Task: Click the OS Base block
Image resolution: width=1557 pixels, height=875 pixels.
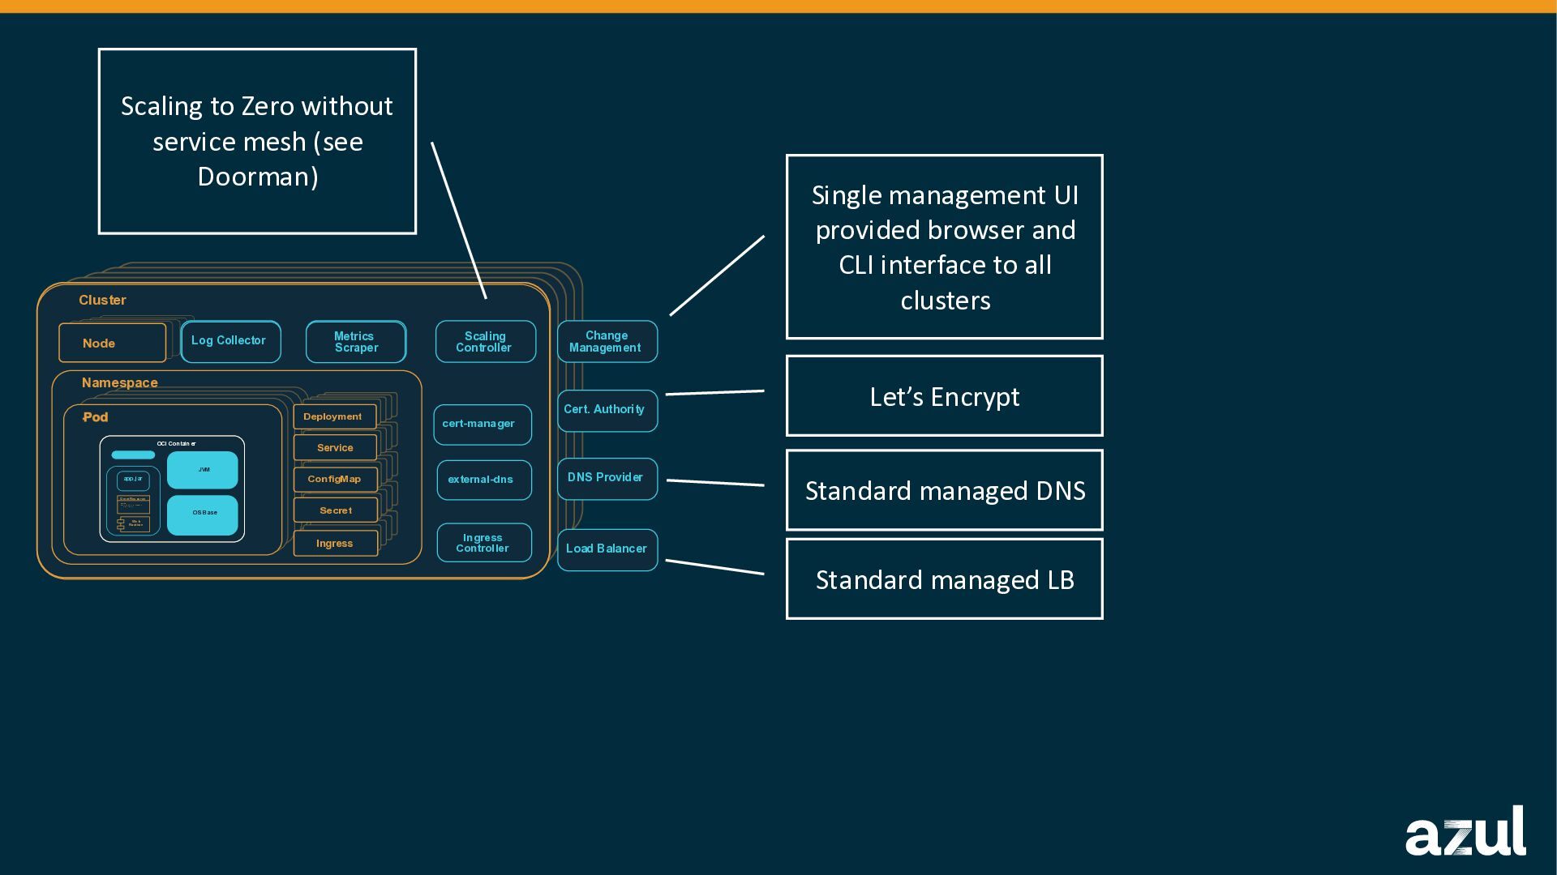Action: point(203,514)
